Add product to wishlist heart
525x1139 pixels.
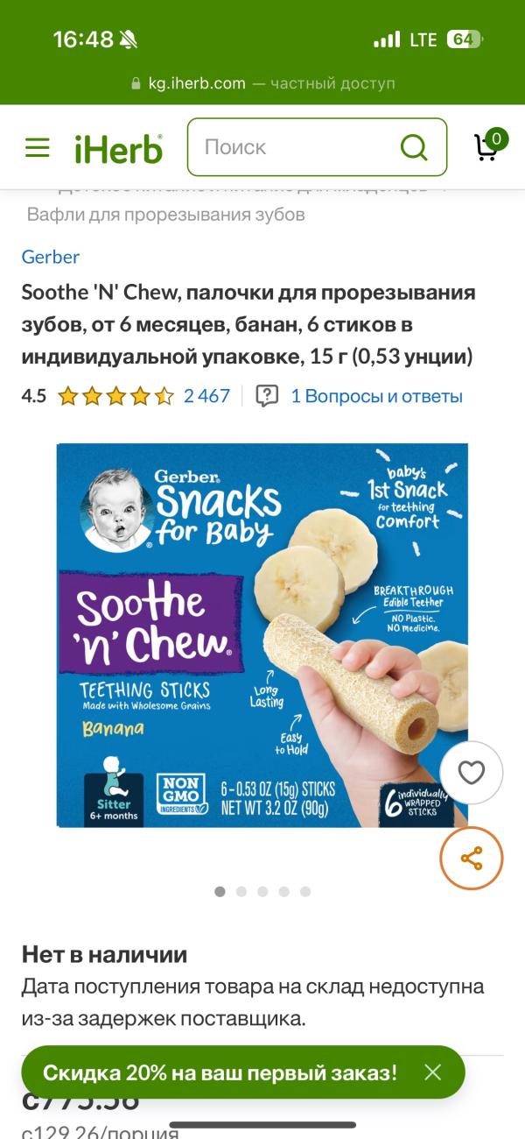[472, 773]
